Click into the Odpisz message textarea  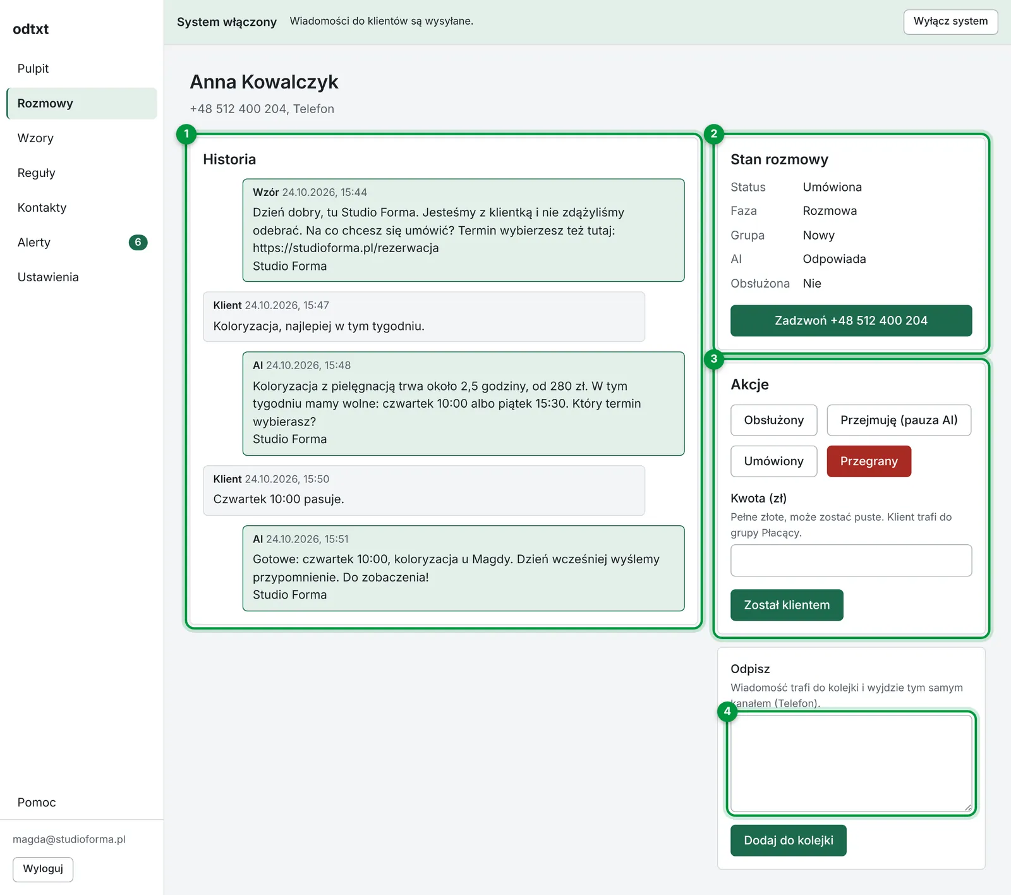(851, 764)
